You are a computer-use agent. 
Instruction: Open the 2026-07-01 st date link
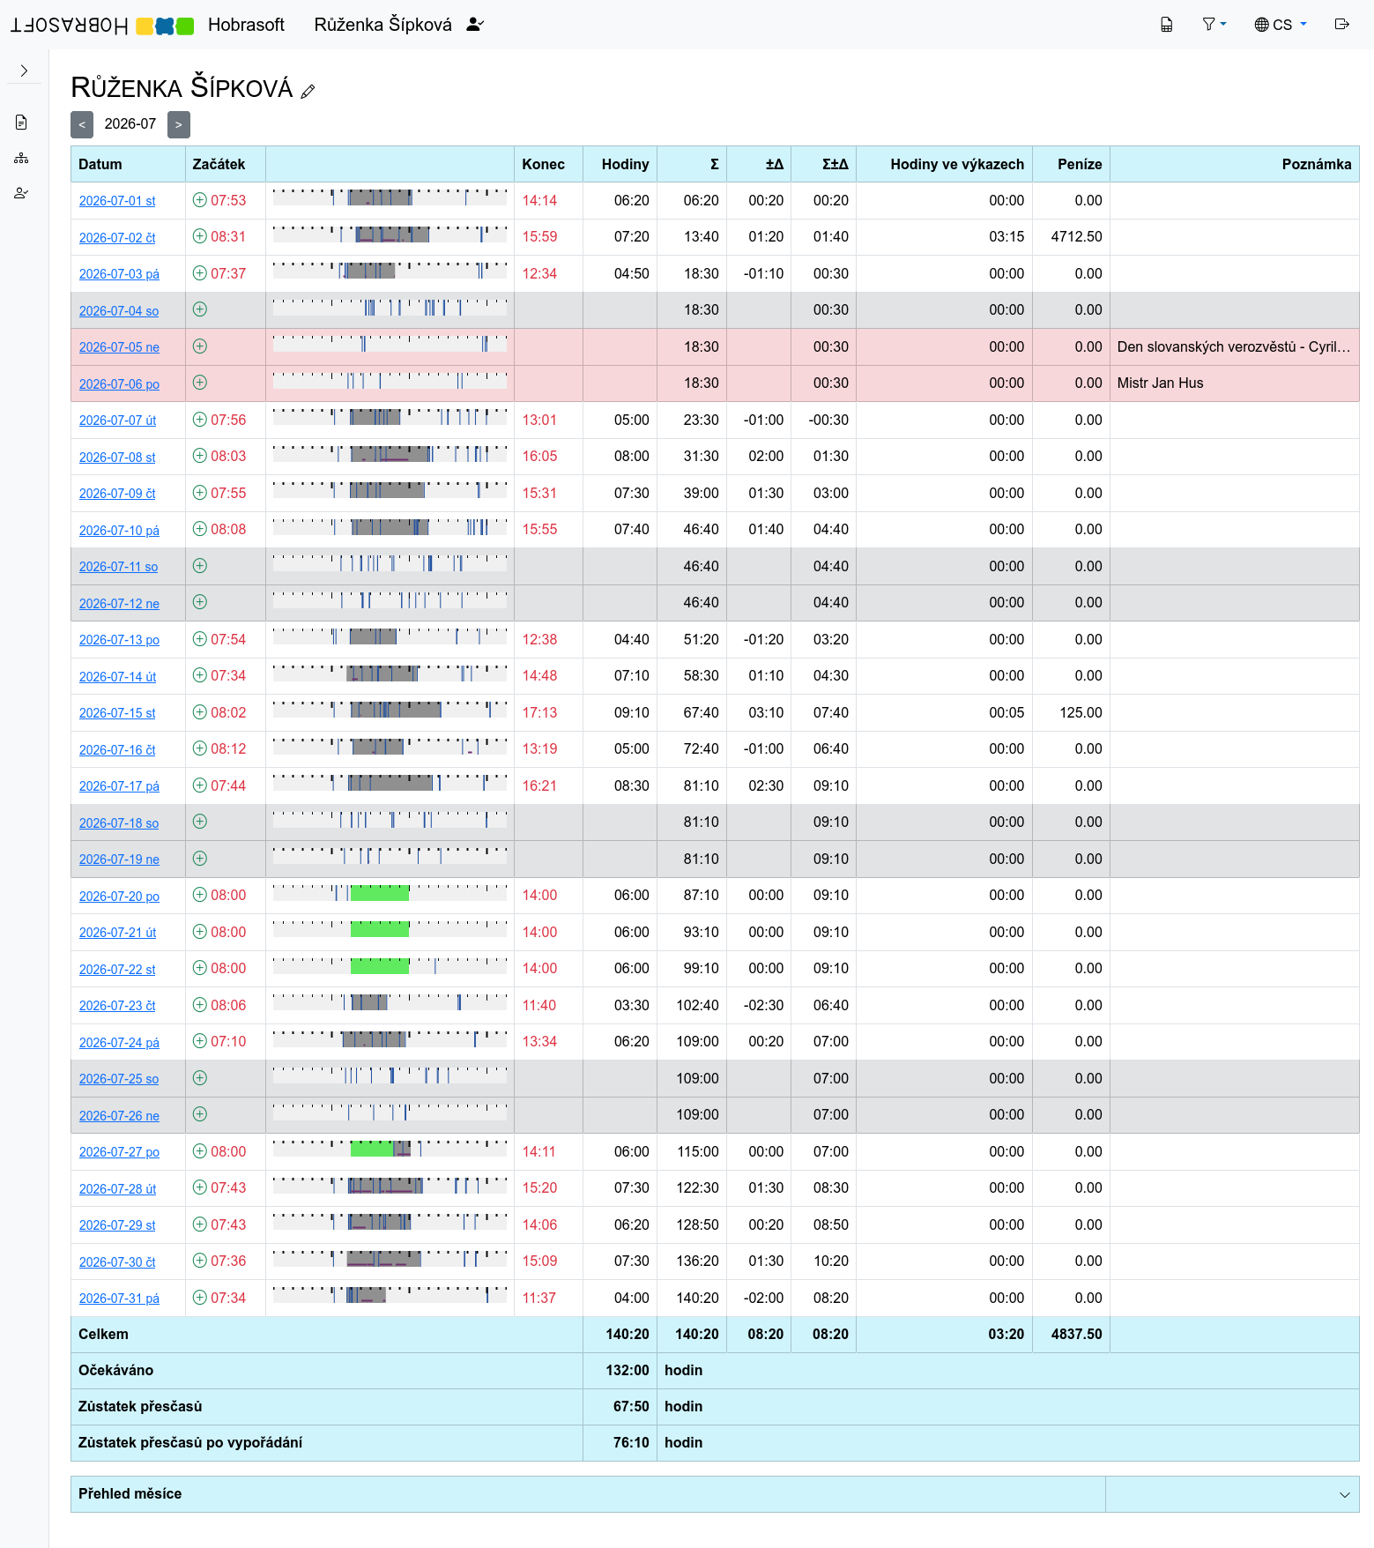coord(117,201)
